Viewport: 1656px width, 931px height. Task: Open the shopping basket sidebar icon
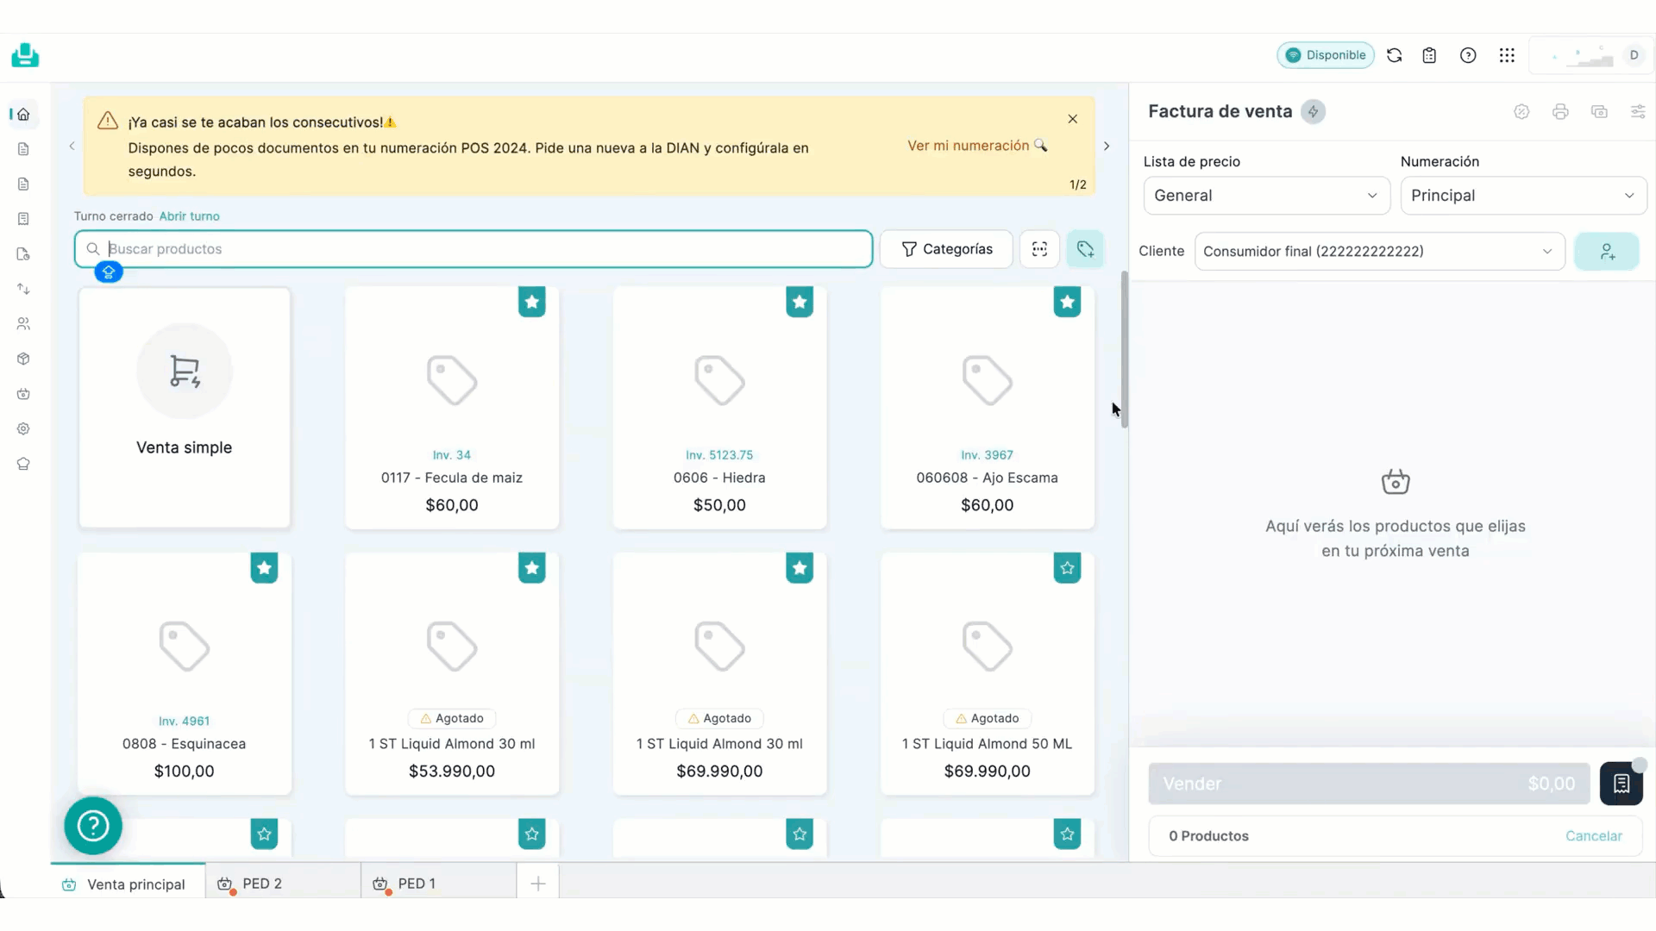pyautogui.click(x=23, y=394)
